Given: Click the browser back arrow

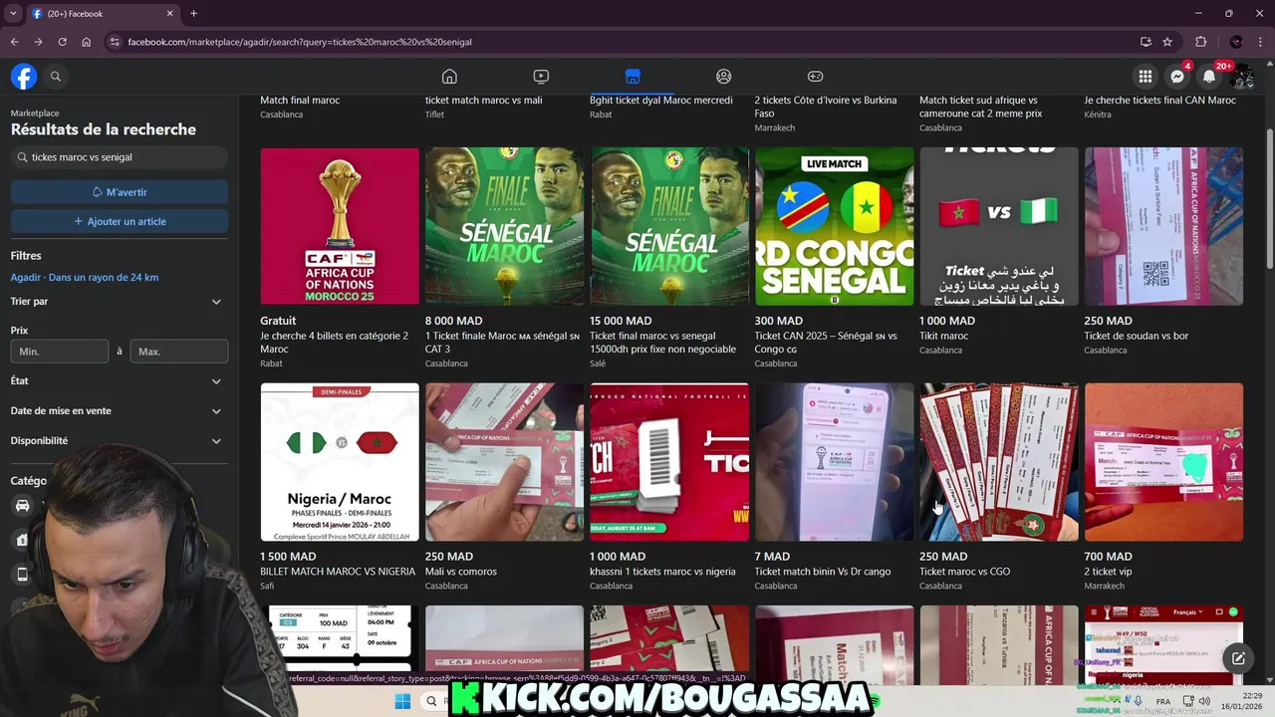Looking at the screenshot, I should tap(14, 42).
